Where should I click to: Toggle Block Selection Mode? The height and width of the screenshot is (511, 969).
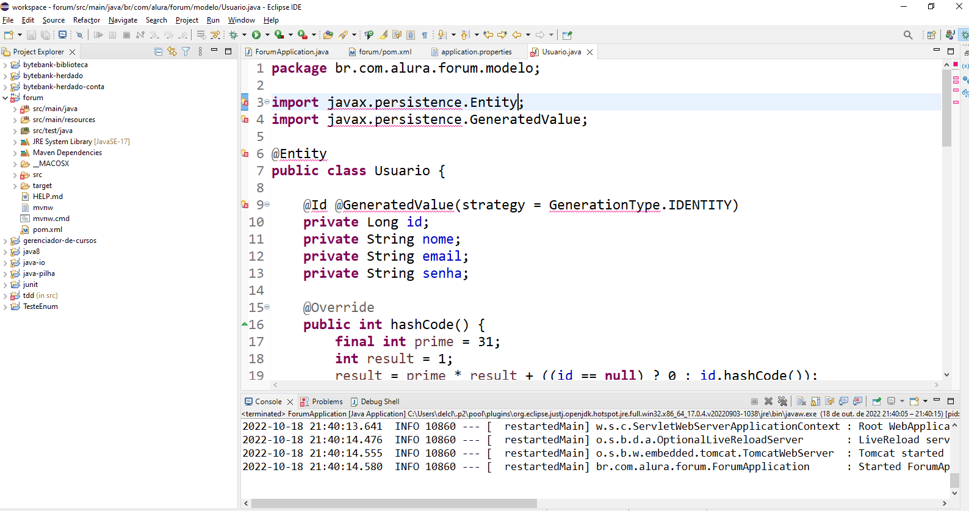coord(411,35)
